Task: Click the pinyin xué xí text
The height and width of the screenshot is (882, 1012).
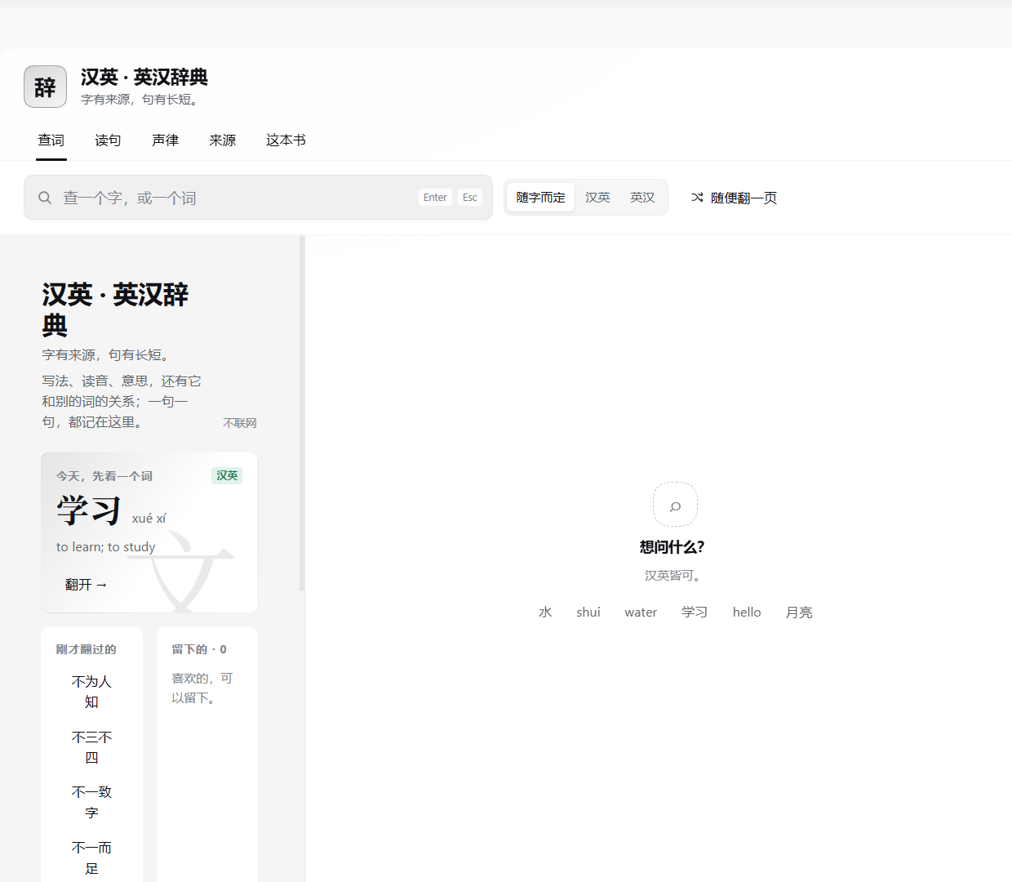Action: [149, 519]
